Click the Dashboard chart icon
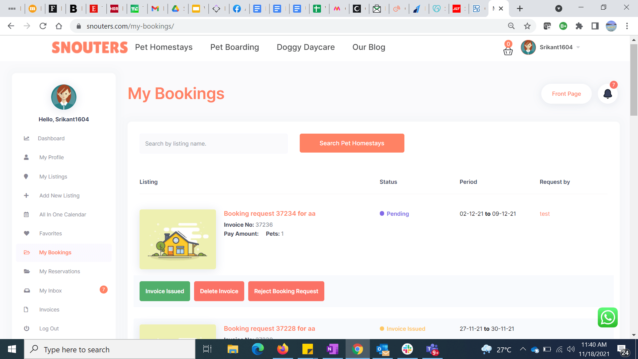 tap(27, 138)
